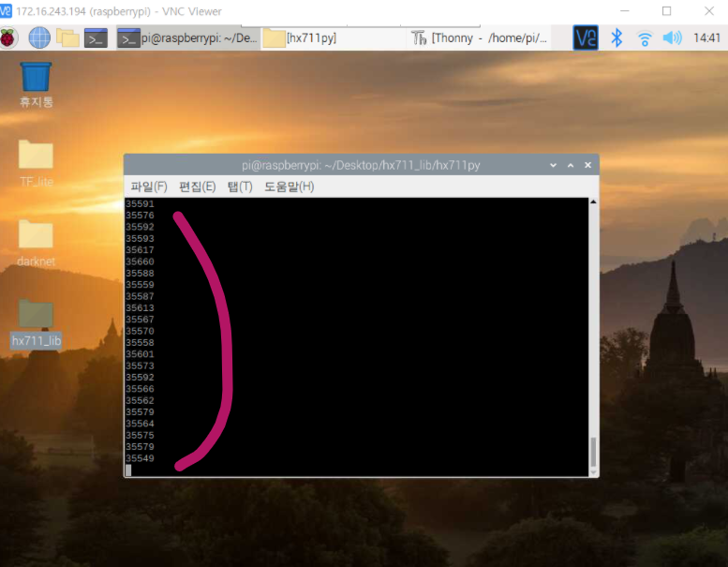Open the 탭(T) menu in terminal
Image resolution: width=728 pixels, height=567 pixels.
click(240, 187)
